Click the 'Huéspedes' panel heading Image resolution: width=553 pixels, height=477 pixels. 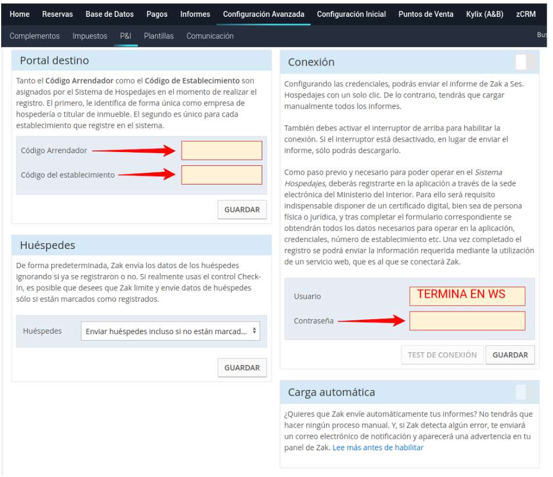(48, 245)
